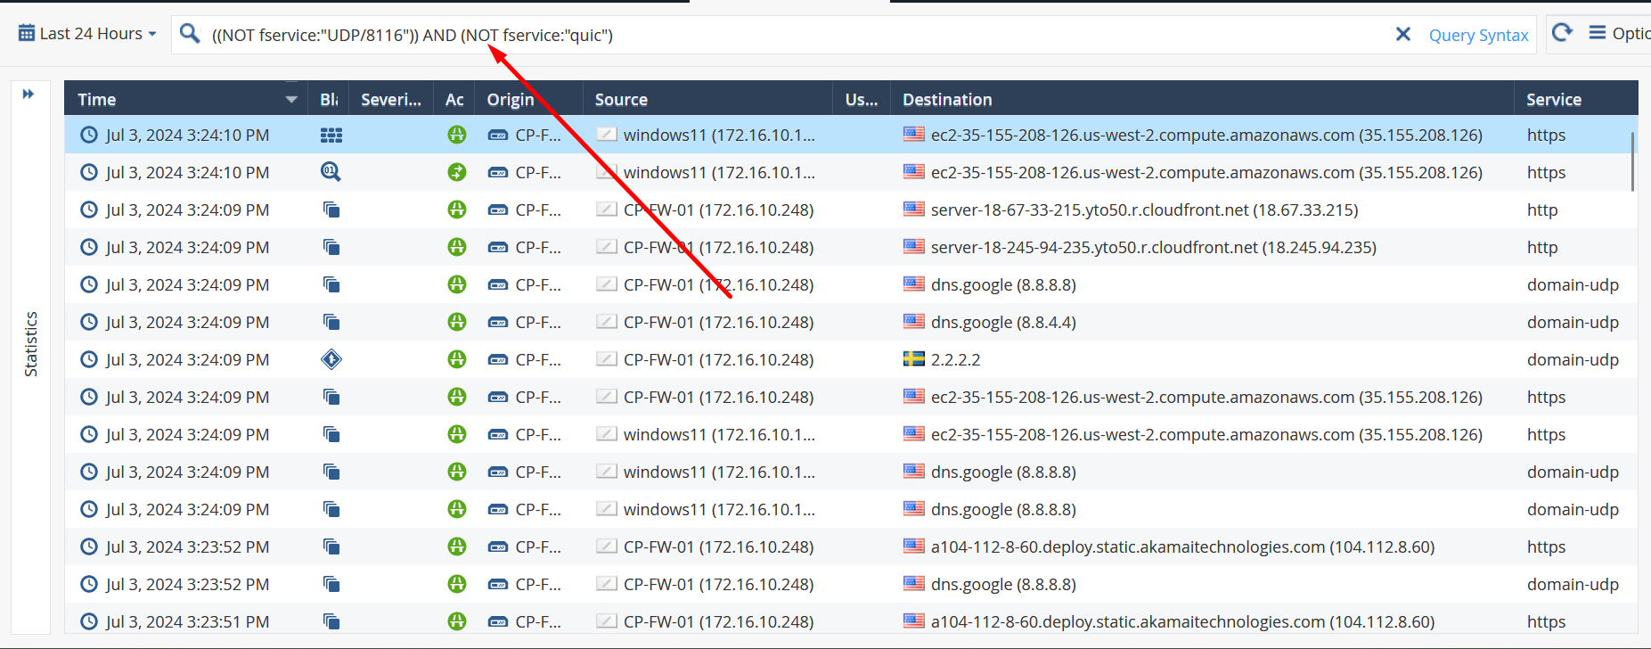This screenshot has height=649, width=1651.
Task: Open the Time column sort dropdown arrow
Action: tap(290, 99)
